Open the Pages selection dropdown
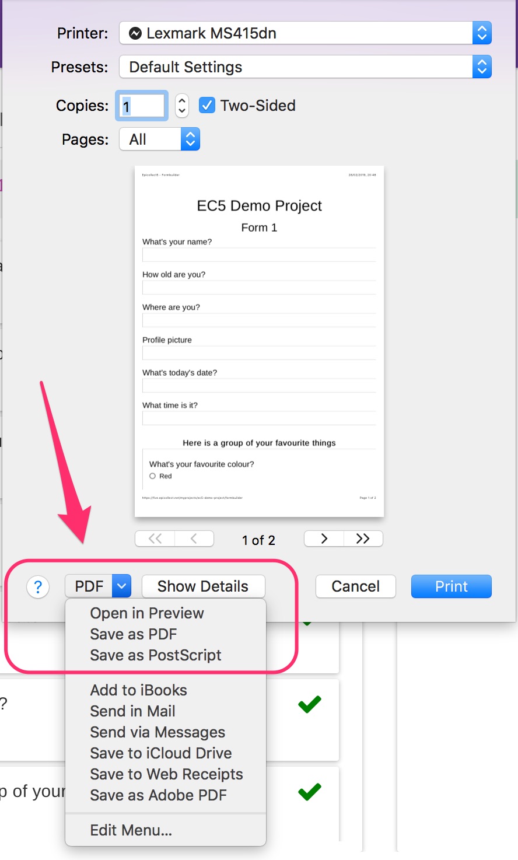This screenshot has height=860, width=518. [160, 139]
